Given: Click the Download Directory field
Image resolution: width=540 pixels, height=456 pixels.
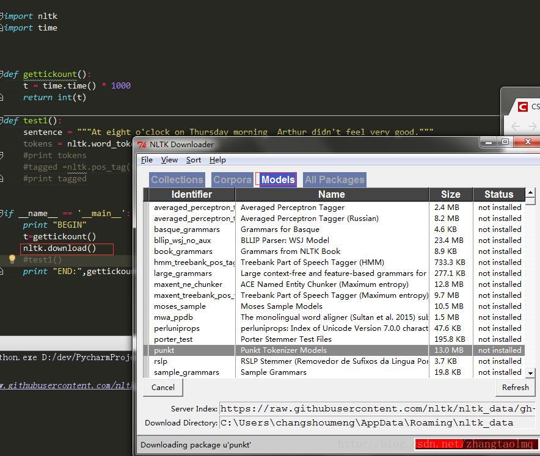Looking at the screenshot, I should [377, 422].
